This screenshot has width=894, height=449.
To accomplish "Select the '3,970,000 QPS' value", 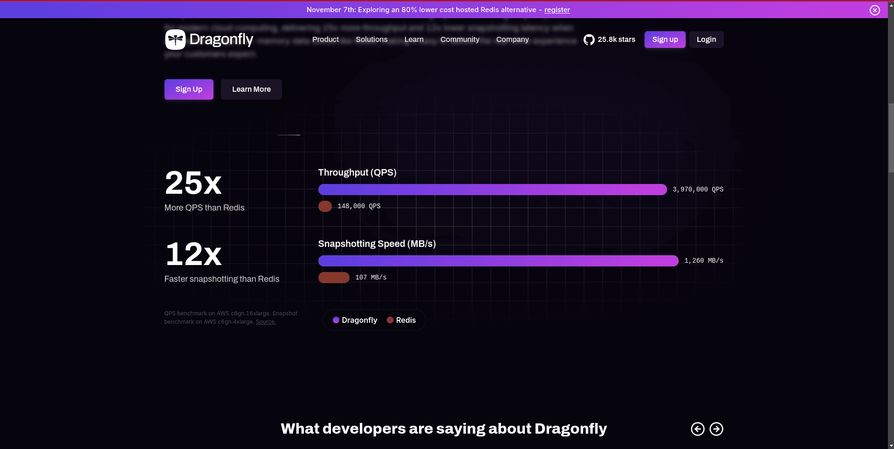I will click(698, 190).
